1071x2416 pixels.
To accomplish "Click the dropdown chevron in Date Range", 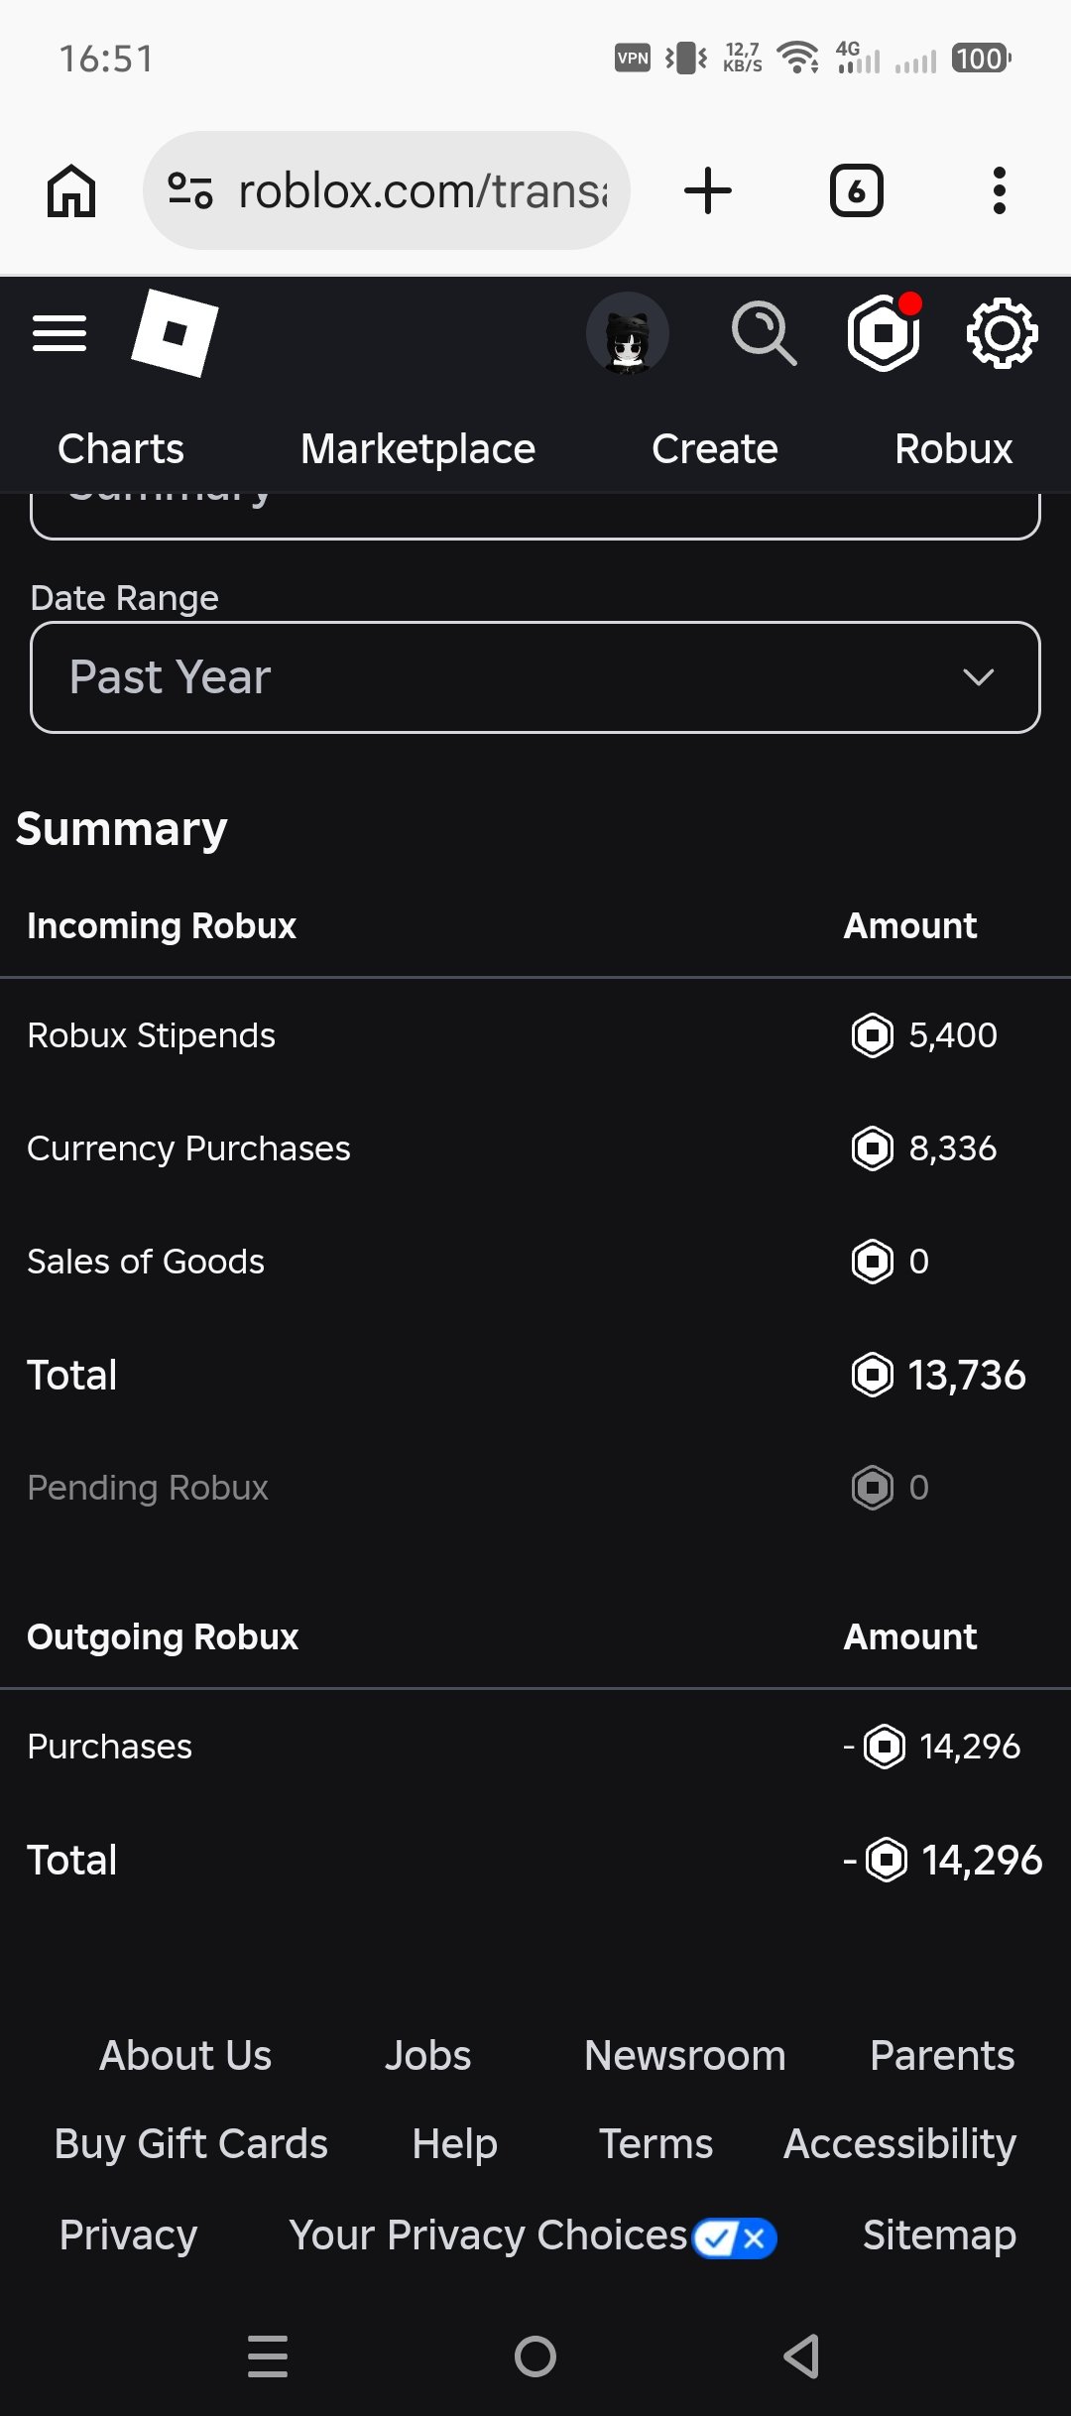I will tap(978, 677).
